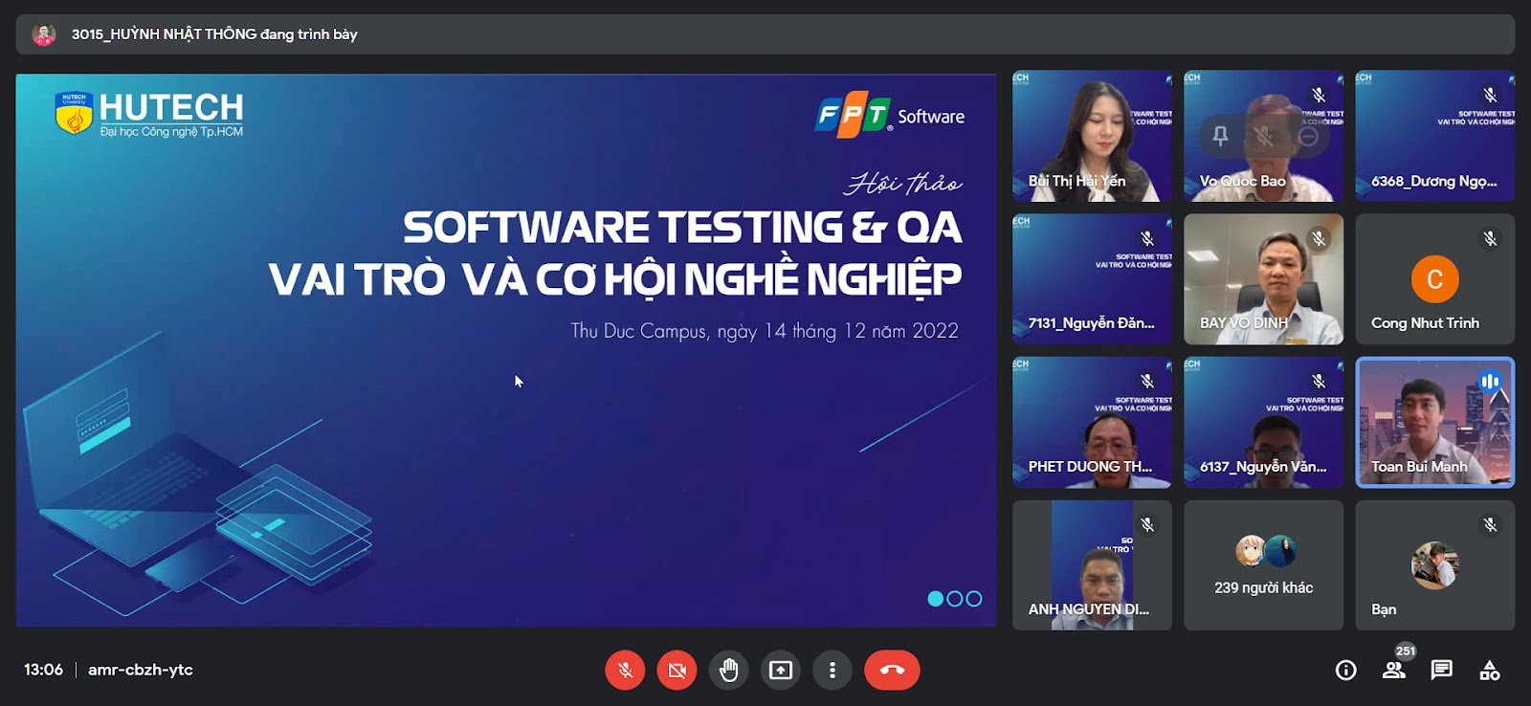Click the present now button
The width and height of the screenshot is (1531, 706).
781,670
